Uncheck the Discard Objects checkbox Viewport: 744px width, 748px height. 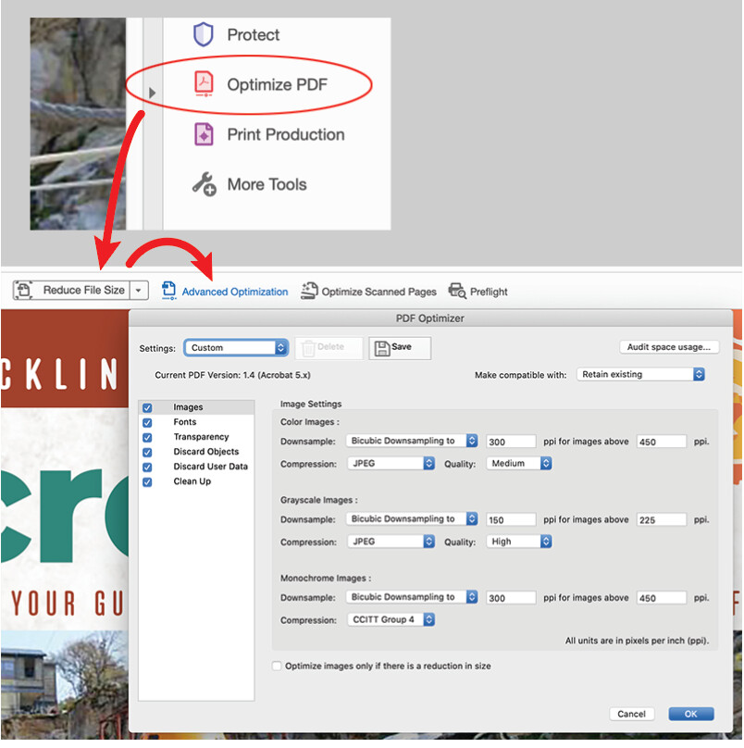pos(147,452)
